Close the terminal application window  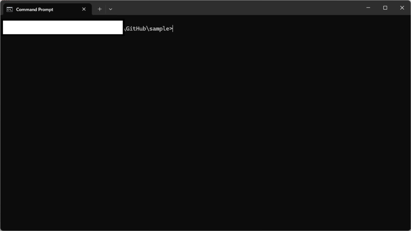(402, 8)
